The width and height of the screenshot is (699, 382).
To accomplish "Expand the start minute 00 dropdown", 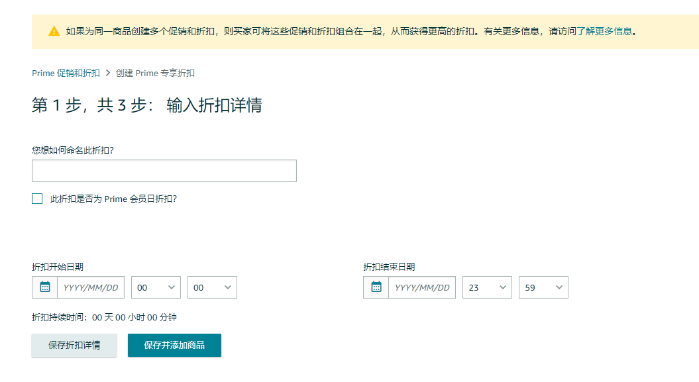I will tap(212, 287).
